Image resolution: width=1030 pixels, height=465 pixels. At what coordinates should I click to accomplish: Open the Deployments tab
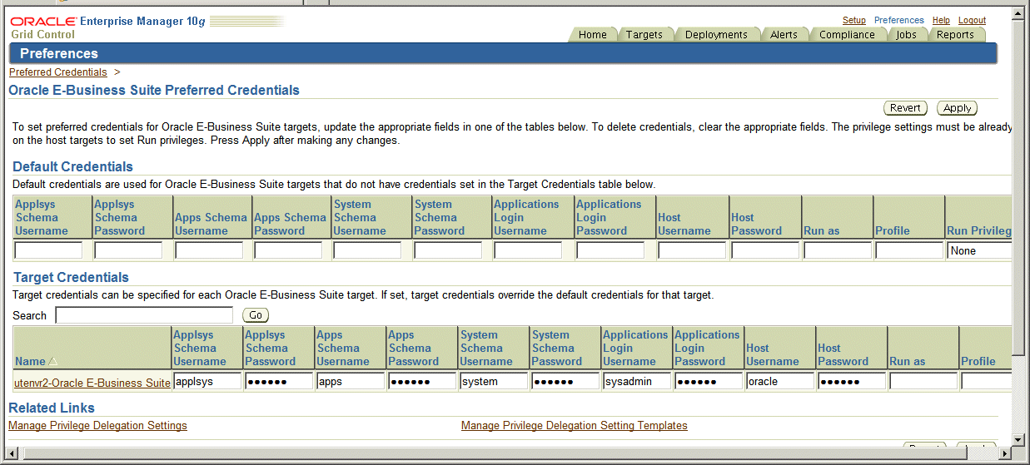point(716,34)
